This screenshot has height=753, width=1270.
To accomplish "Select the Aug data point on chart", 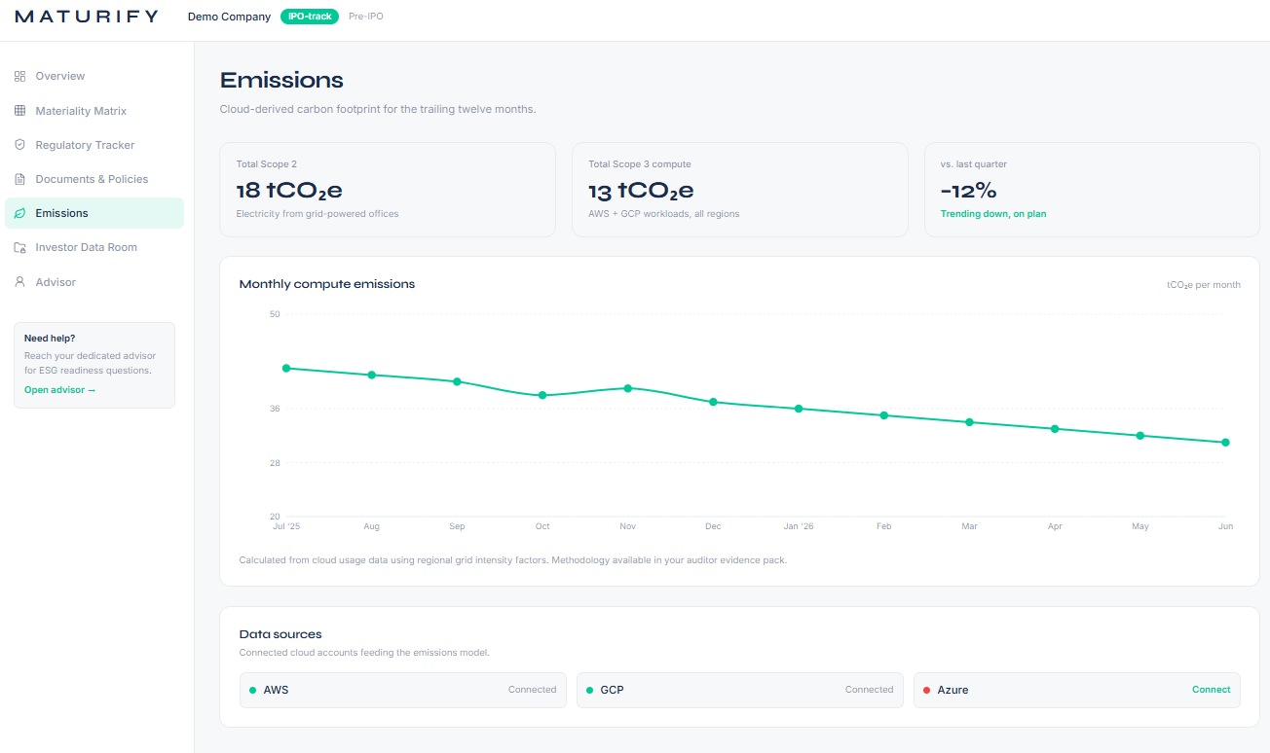I will [x=372, y=375].
